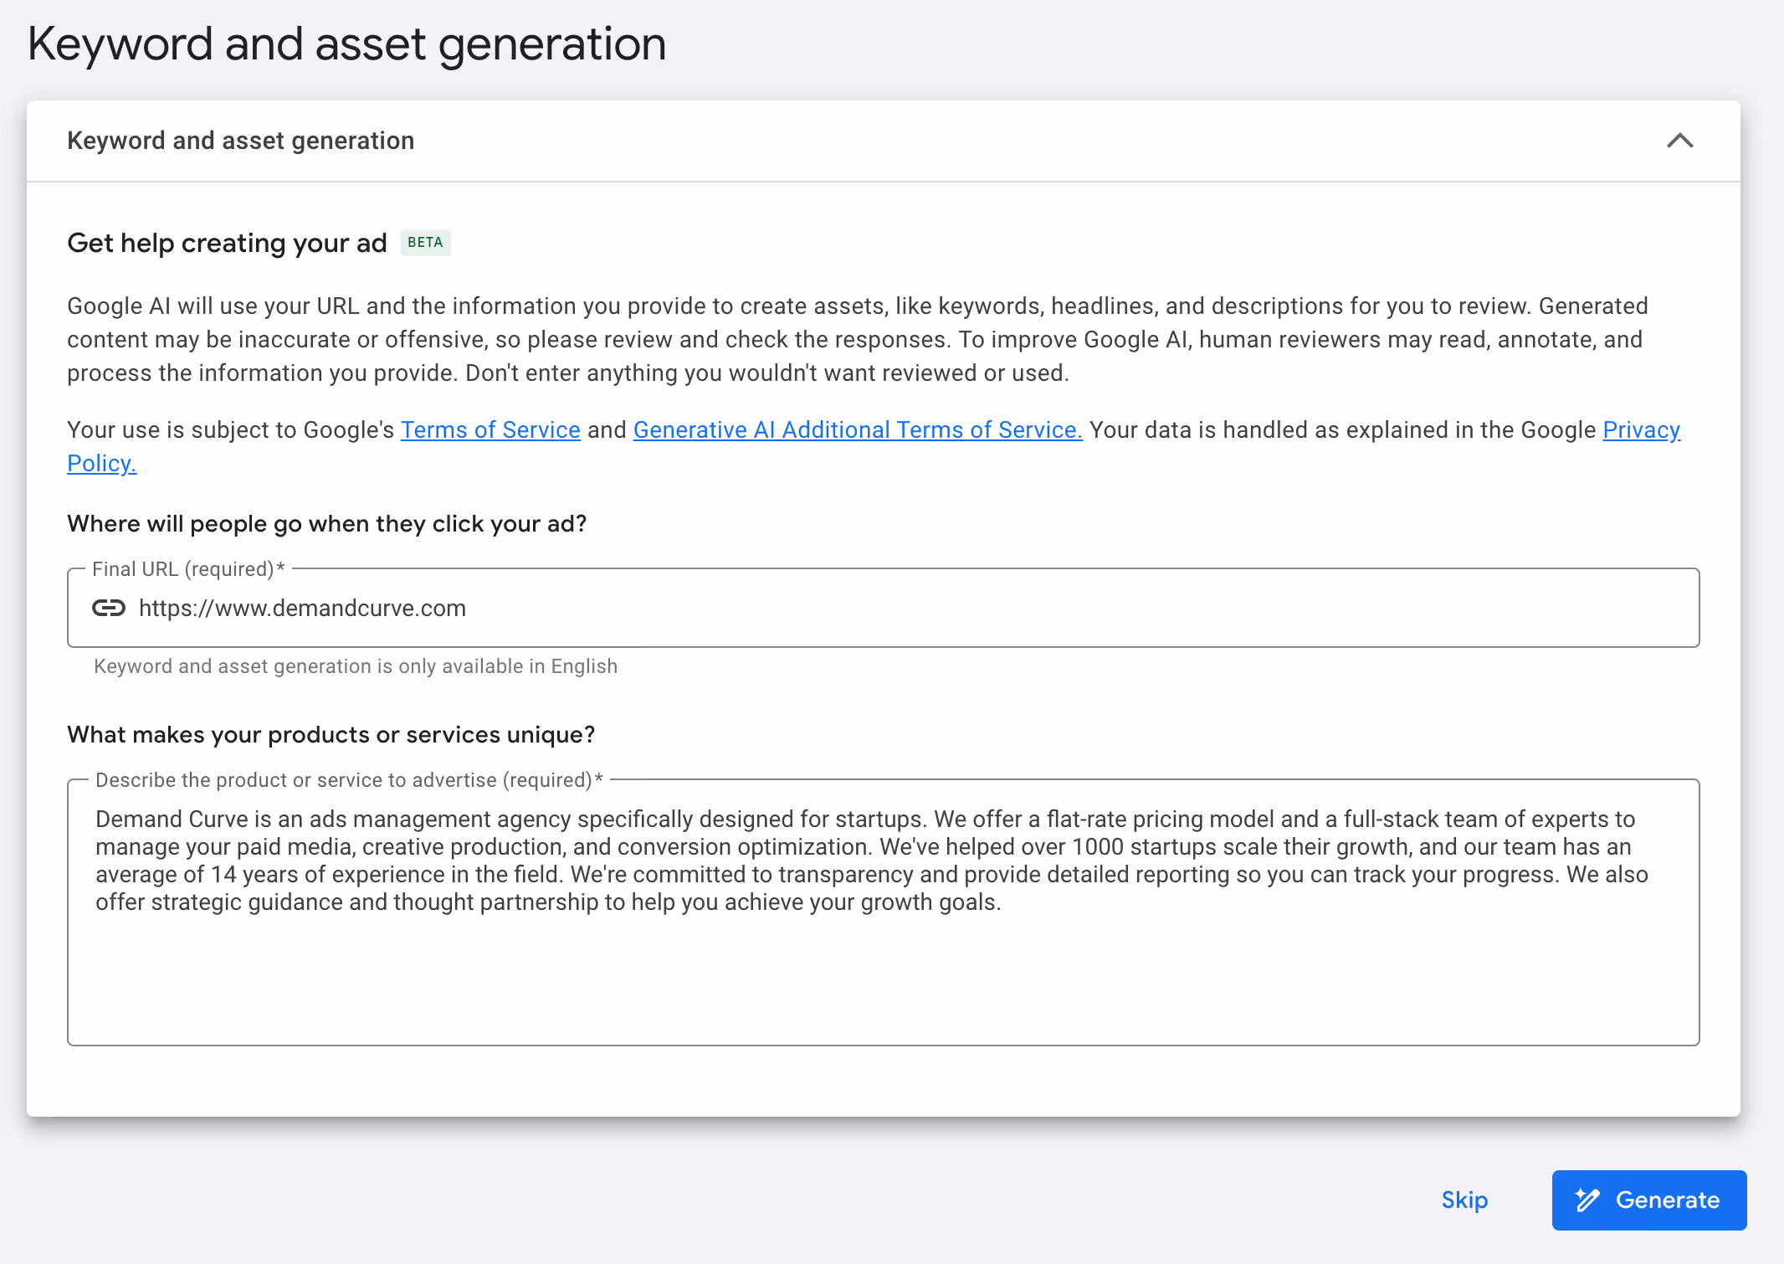Focus the Final URL input field
This screenshot has height=1264, width=1784.
[x=883, y=608]
